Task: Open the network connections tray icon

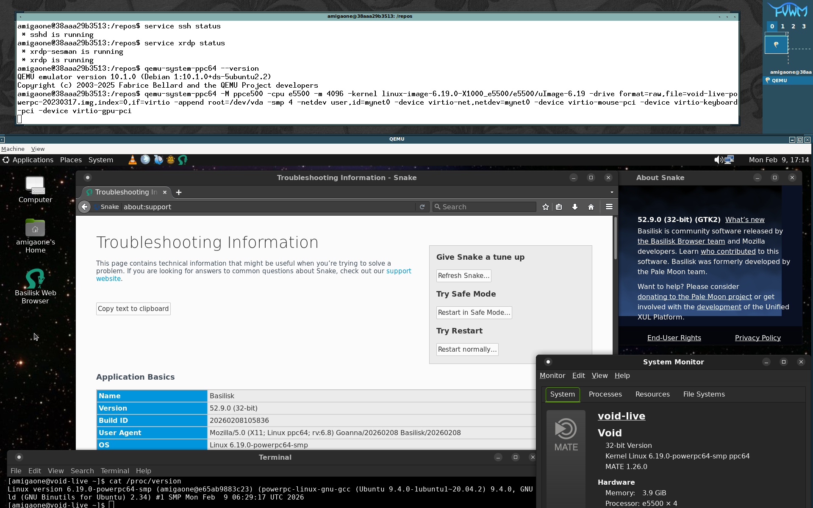Action: (729, 160)
